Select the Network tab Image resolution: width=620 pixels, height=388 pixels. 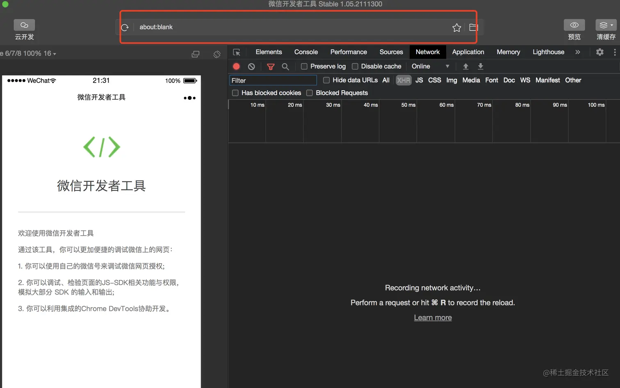(428, 52)
